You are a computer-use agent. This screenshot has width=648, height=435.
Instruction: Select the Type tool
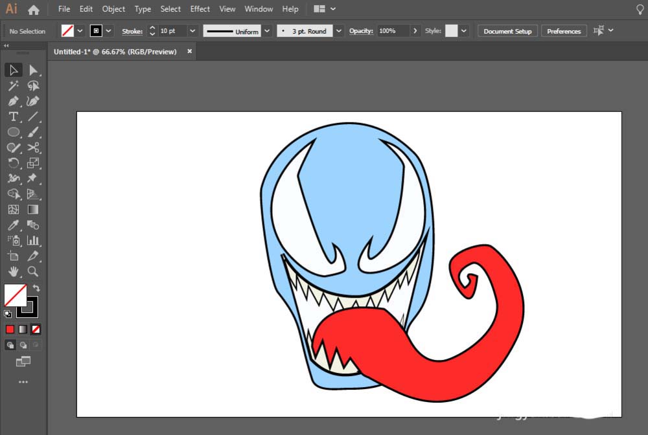pos(13,117)
